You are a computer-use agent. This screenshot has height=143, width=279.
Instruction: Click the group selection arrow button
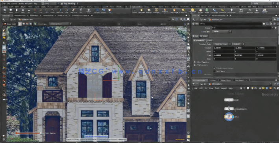point(276,28)
